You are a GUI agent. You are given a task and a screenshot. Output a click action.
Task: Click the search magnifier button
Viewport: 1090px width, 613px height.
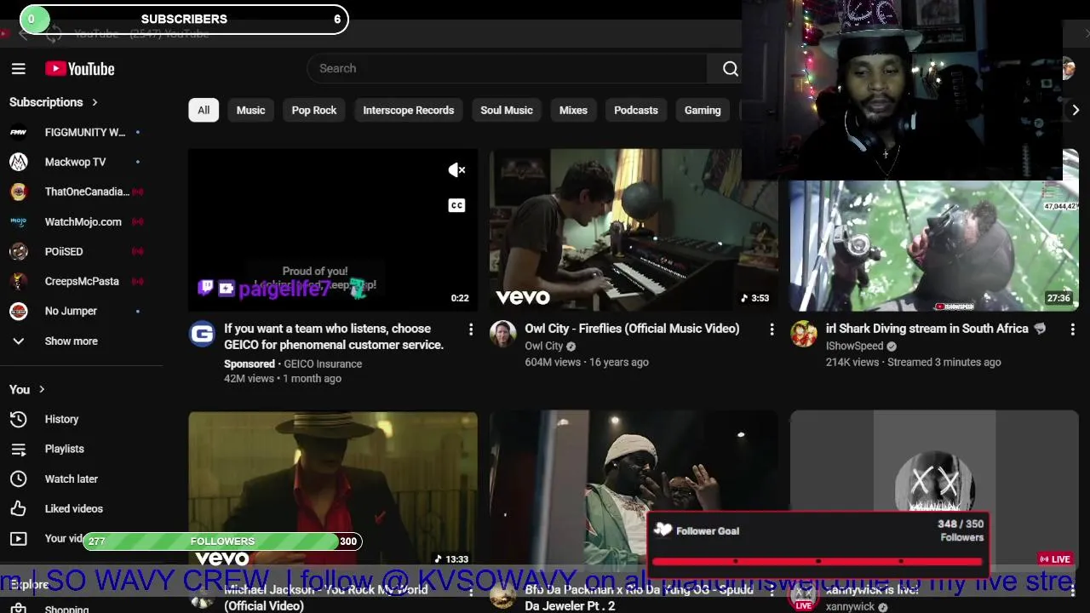pos(730,69)
